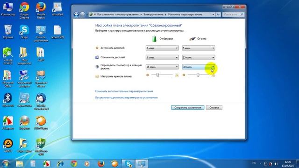Open the RU language indicator in tray

254,163
